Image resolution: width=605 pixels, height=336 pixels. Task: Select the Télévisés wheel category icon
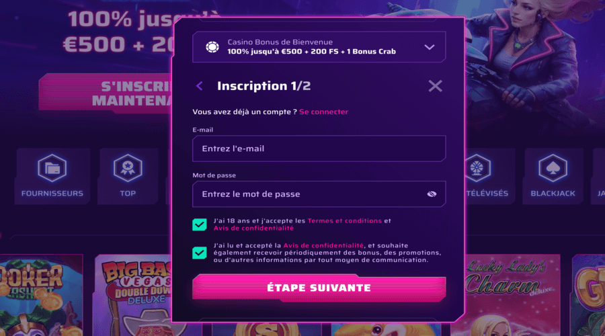[x=477, y=168]
